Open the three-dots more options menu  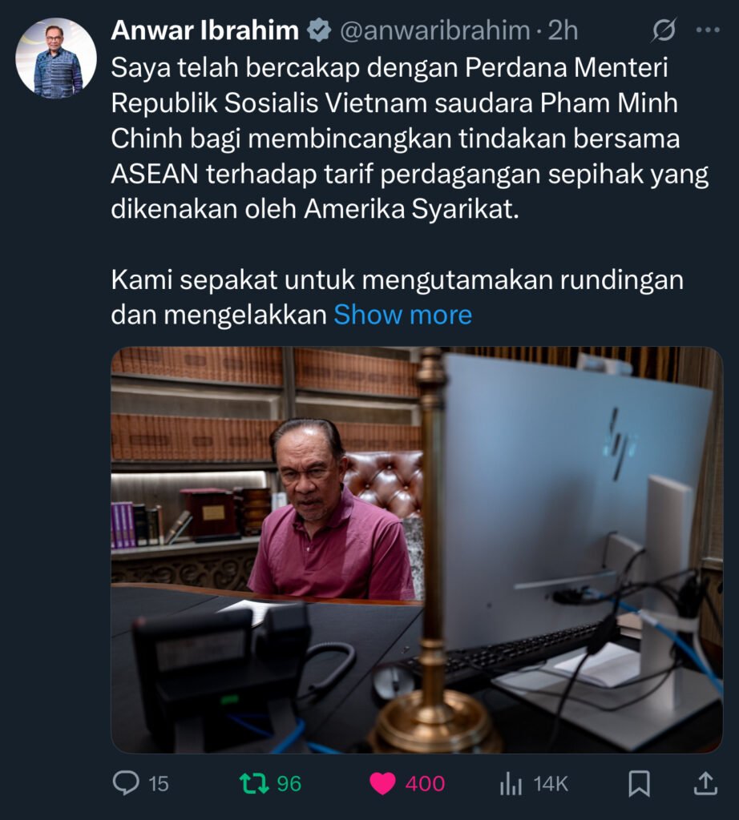[708, 30]
